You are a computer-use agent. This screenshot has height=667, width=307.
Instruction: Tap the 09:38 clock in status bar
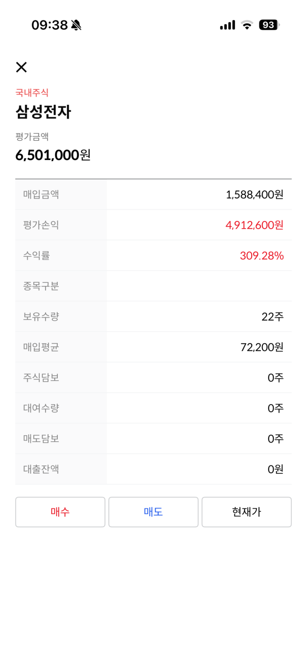(50, 25)
